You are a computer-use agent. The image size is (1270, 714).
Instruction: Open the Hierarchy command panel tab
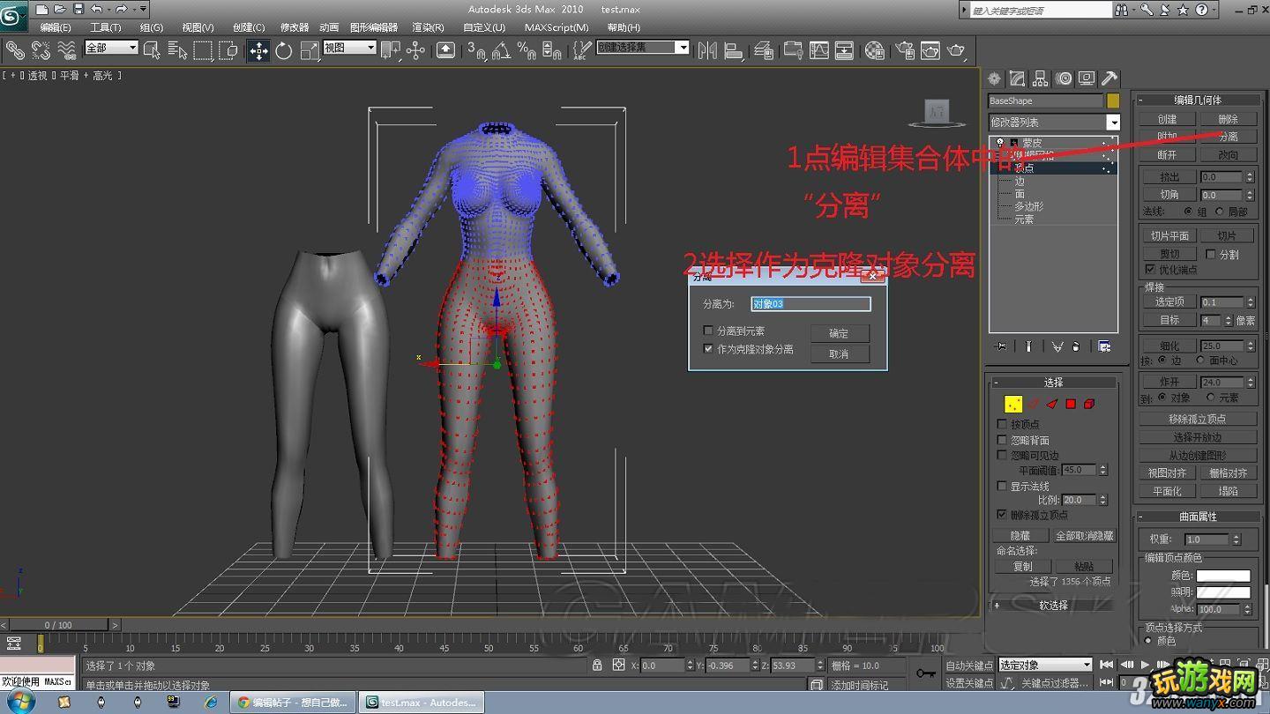click(1041, 78)
